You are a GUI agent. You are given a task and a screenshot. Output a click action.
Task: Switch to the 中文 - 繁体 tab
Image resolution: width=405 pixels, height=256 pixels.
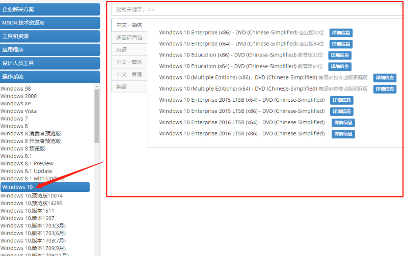point(129,62)
